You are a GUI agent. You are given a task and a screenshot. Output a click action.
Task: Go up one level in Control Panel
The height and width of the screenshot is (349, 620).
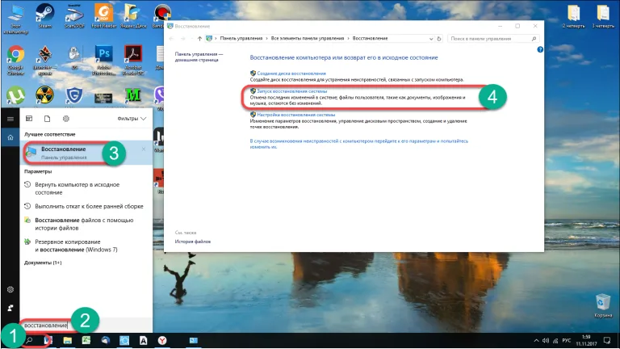(199, 39)
